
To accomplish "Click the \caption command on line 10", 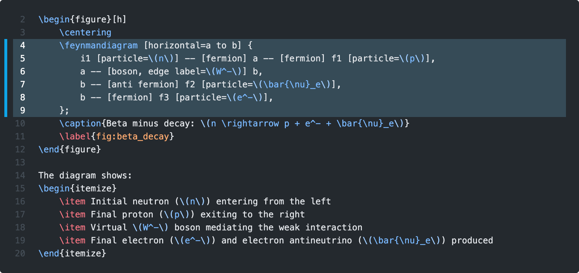I will pos(80,123).
